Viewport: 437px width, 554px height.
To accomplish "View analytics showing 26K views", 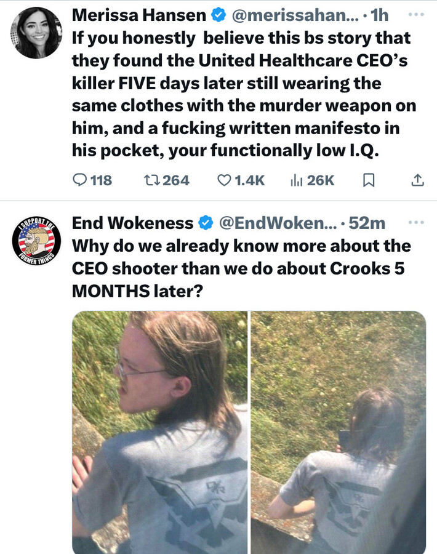I will tap(312, 180).
